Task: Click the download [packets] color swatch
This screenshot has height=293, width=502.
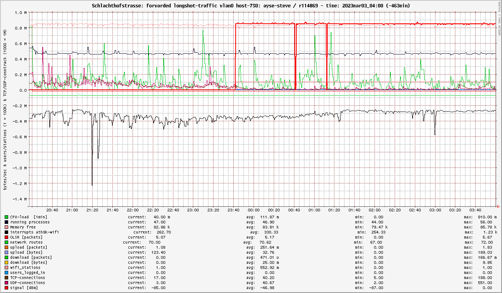Action: [7, 257]
